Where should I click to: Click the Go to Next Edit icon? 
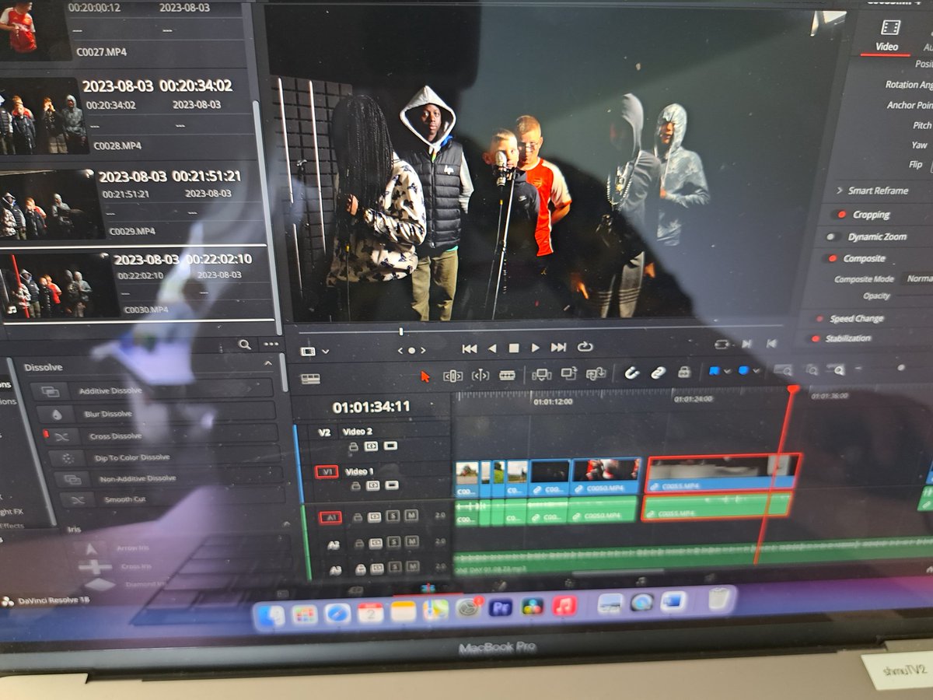point(746,344)
